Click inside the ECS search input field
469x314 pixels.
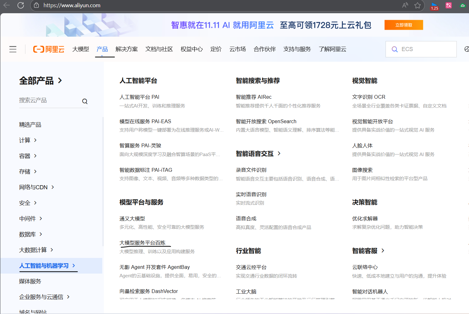(424, 49)
